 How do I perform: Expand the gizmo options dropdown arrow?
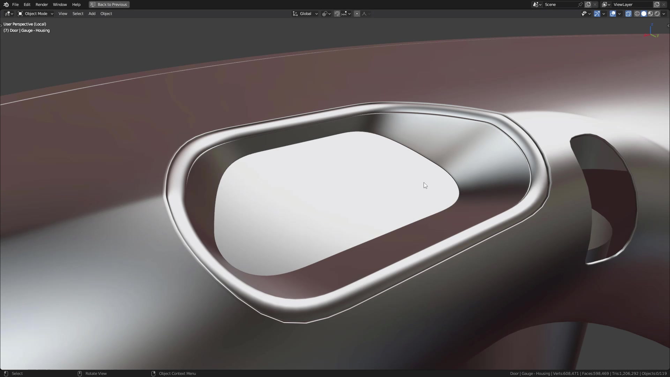pos(604,14)
